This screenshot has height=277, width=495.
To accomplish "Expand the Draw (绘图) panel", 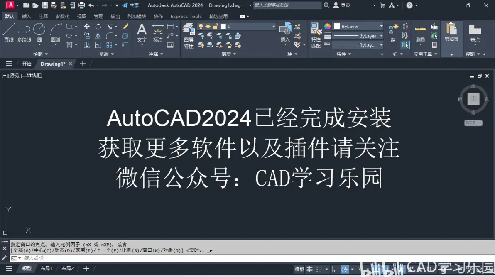I will 40,54.
